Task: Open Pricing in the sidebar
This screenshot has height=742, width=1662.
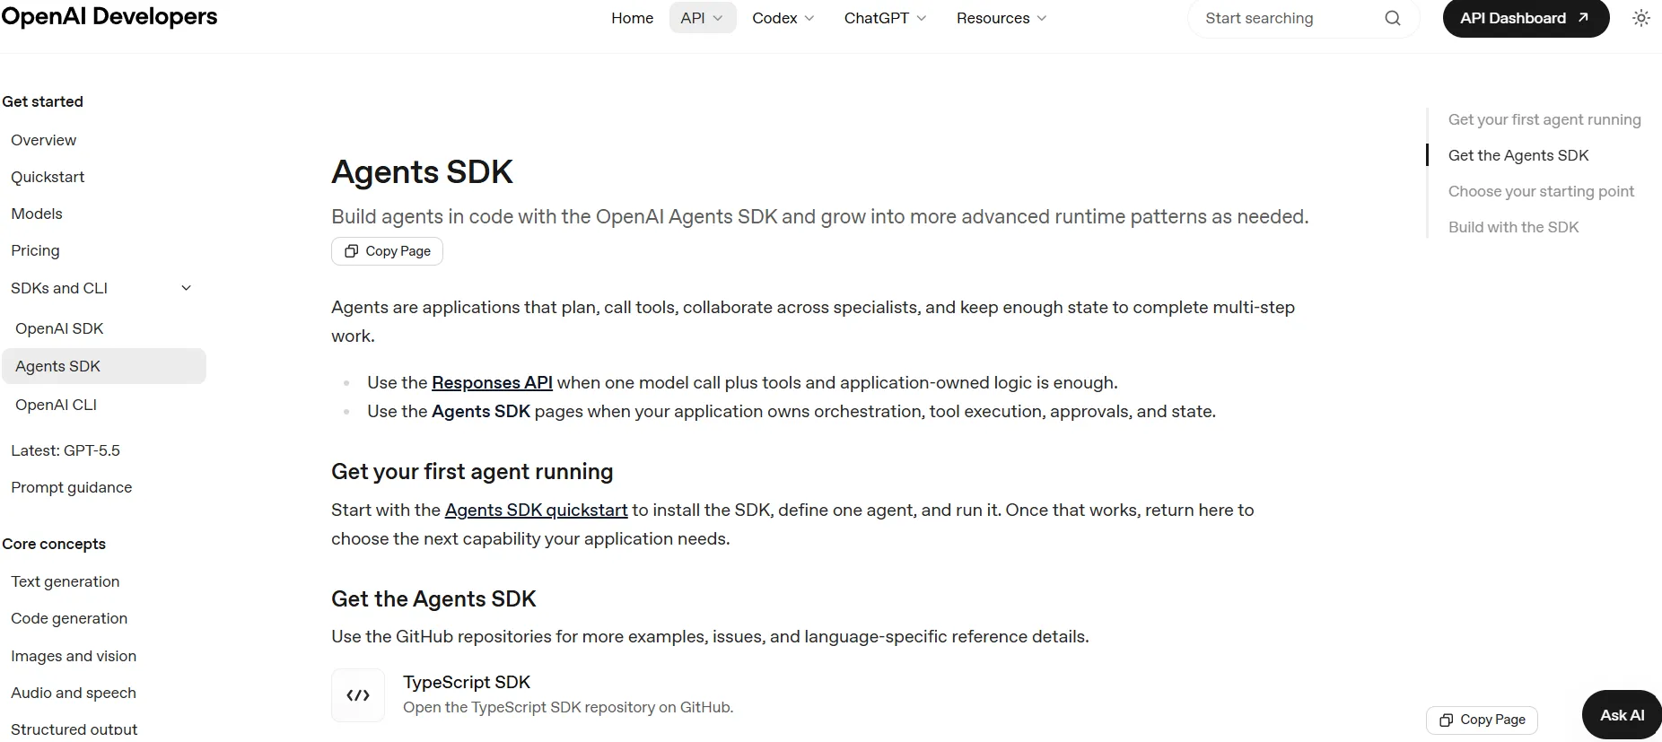Action: tap(35, 250)
